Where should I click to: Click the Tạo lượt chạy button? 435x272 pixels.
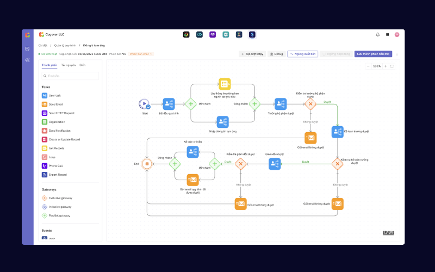click(x=252, y=54)
